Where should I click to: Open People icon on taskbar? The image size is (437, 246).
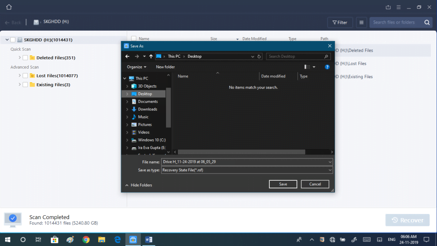click(x=299, y=240)
